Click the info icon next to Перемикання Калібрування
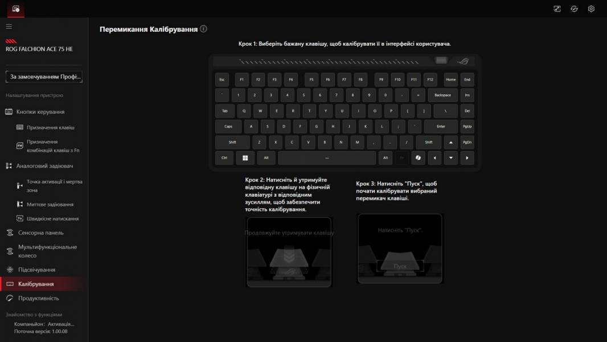This screenshot has width=607, height=342. point(204,29)
